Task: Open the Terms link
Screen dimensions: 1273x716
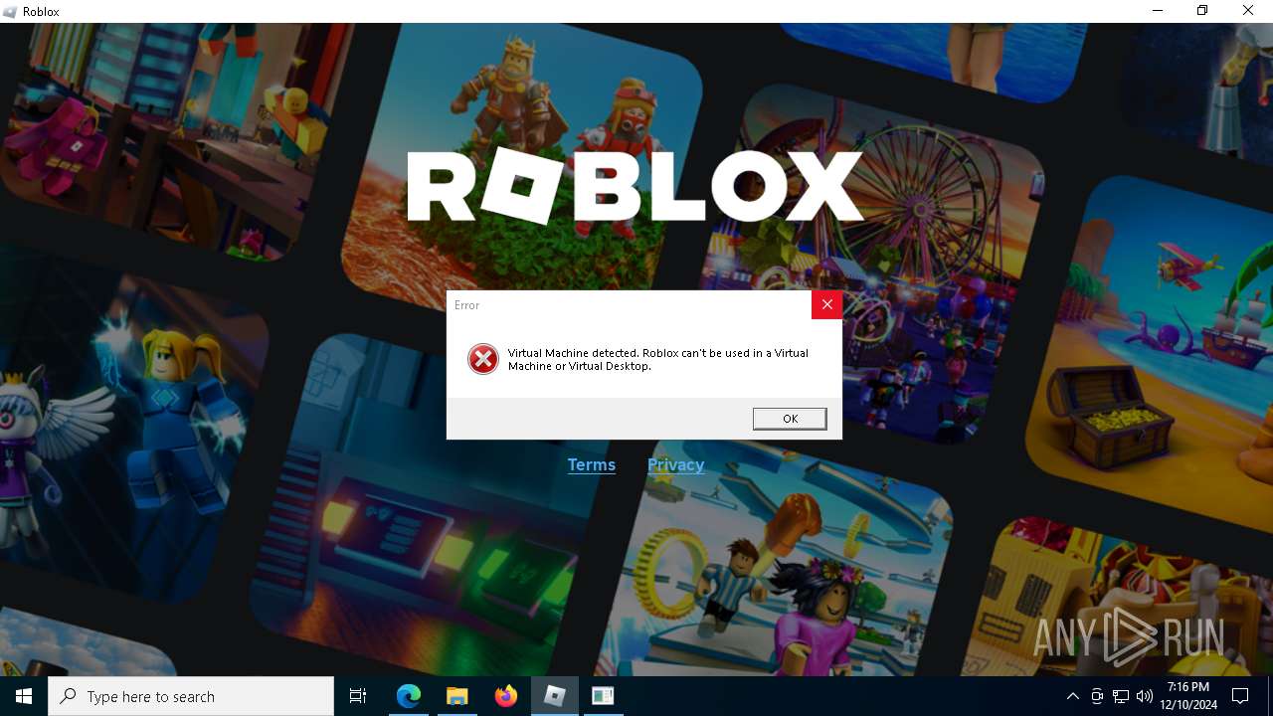Action: coord(592,464)
